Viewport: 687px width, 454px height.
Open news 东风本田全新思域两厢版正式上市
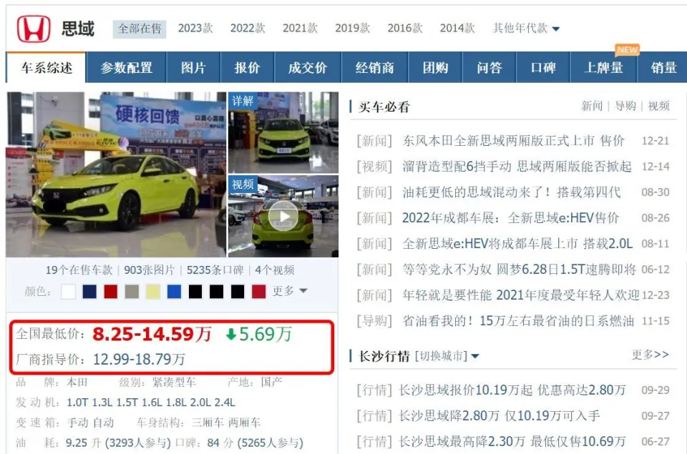pos(514,141)
